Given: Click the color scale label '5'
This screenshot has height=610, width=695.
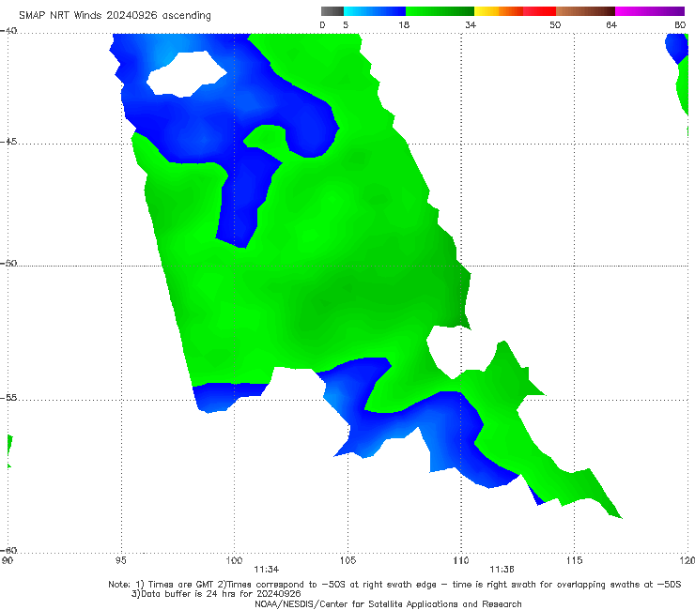Looking at the screenshot, I should [x=346, y=24].
